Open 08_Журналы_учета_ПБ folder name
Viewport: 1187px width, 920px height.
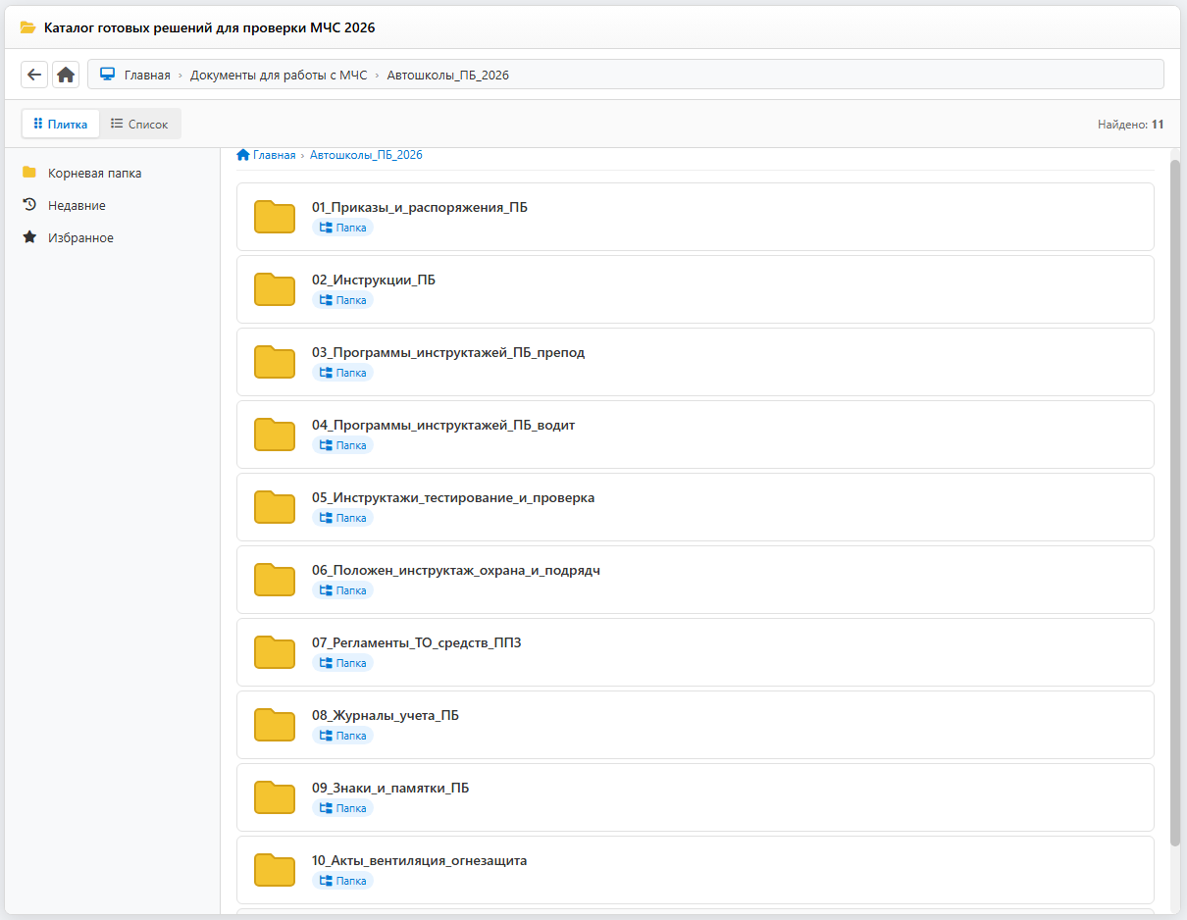(x=386, y=715)
